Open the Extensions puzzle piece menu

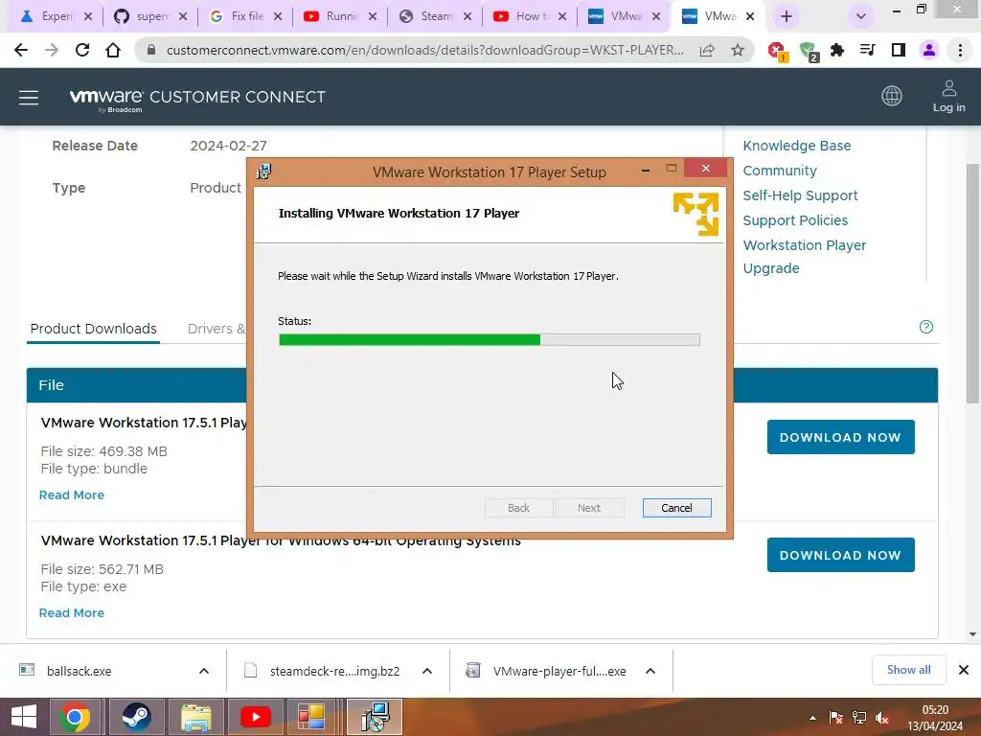tap(837, 50)
